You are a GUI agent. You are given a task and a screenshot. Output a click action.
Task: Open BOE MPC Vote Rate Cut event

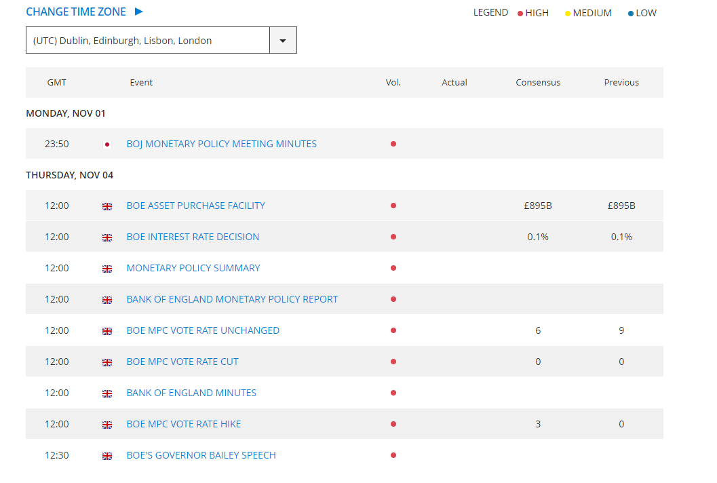pyautogui.click(x=182, y=362)
